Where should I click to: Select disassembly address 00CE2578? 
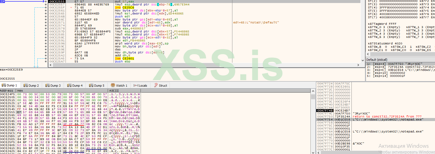tap(57, 29)
